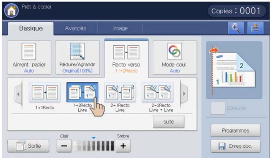
Task: Tap the Copies 0001 counter field
Action: click(x=236, y=11)
